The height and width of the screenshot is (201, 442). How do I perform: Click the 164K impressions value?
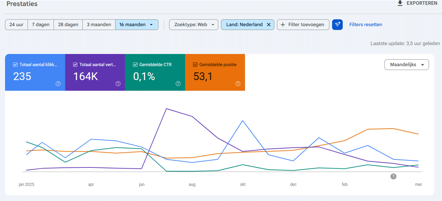pos(86,76)
